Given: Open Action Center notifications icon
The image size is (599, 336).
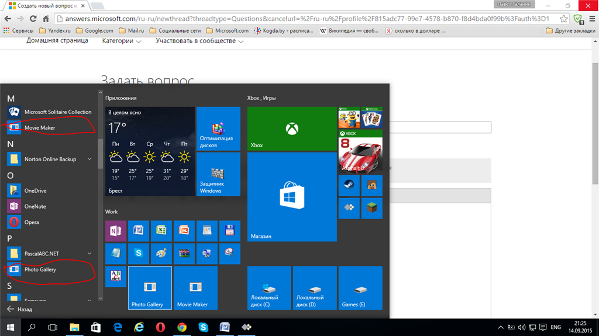Looking at the screenshot, I should point(543,327).
